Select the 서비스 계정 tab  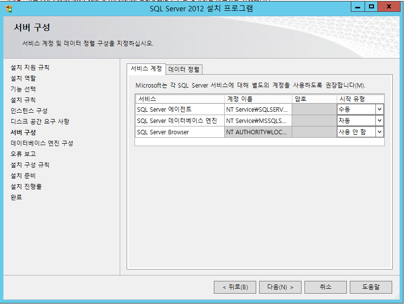[146, 69]
